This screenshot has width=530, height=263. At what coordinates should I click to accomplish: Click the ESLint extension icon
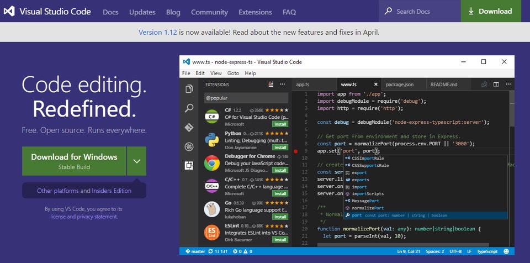[x=212, y=232]
